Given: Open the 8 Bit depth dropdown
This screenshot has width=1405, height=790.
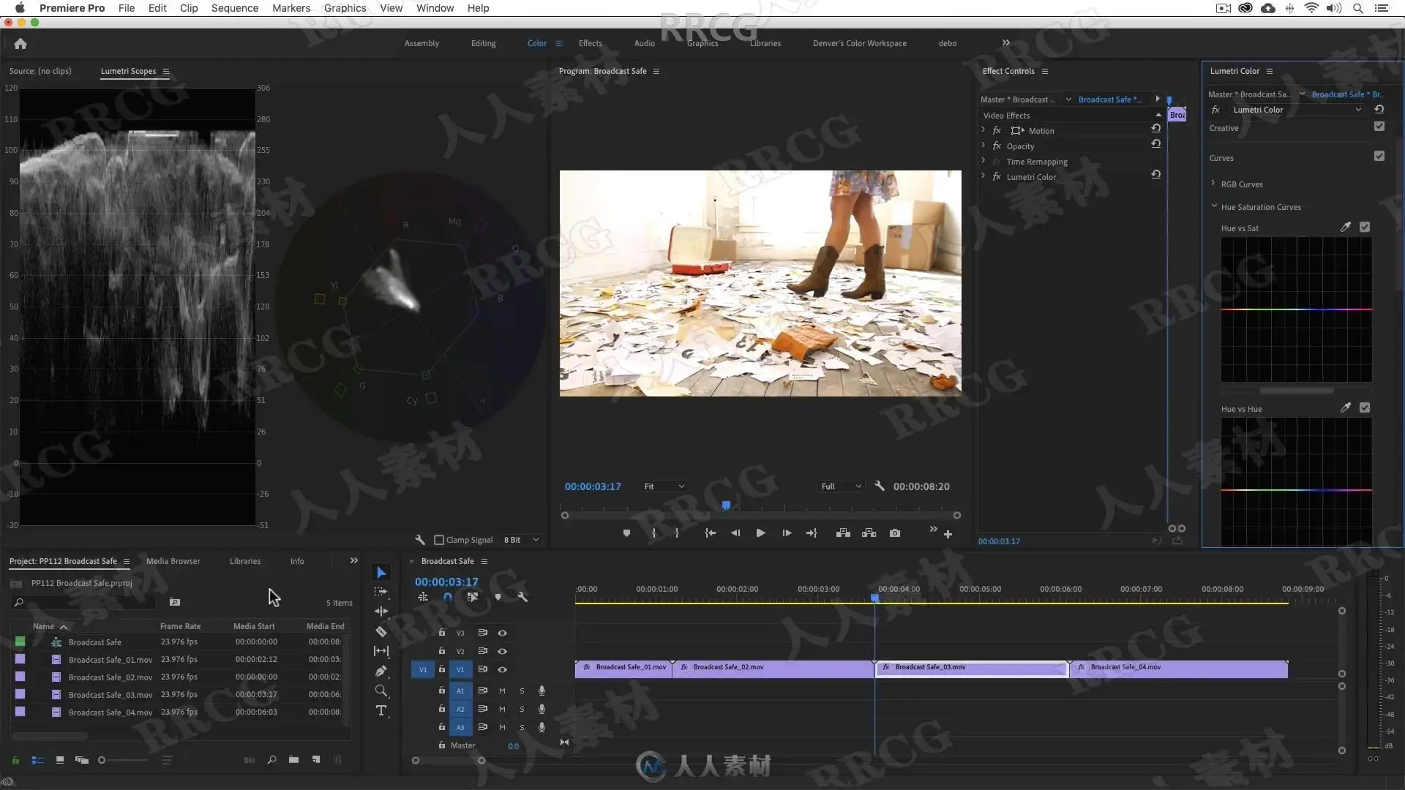Looking at the screenshot, I should (521, 540).
